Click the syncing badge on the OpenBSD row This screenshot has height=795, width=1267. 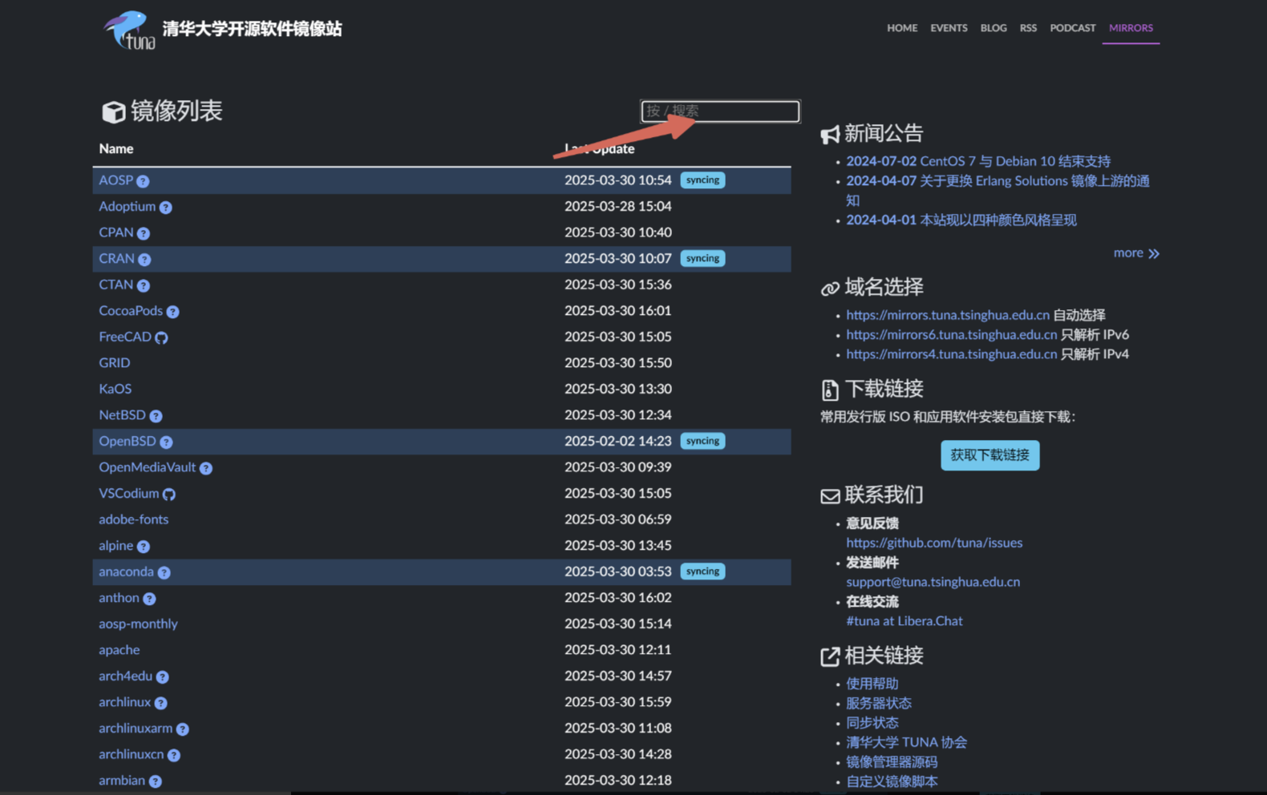(702, 442)
